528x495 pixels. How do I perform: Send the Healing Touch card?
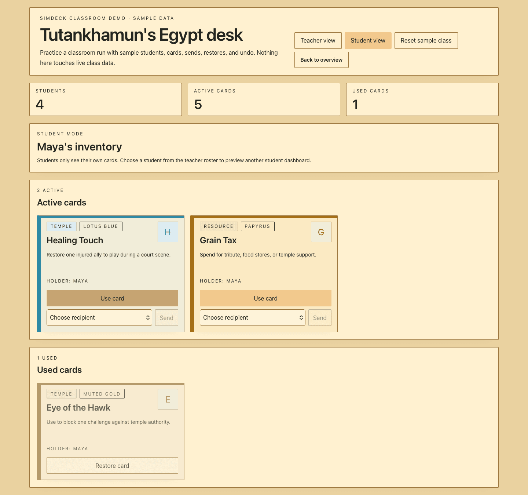pos(166,318)
